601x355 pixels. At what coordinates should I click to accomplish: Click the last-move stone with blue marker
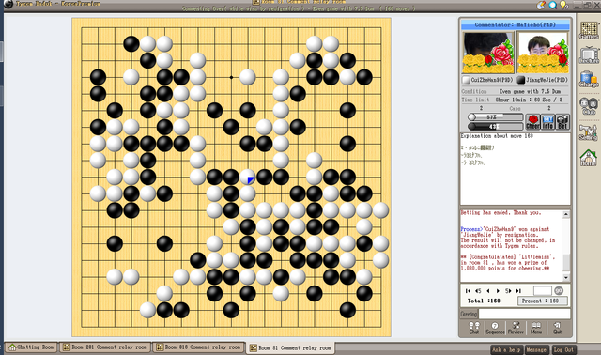point(248,177)
